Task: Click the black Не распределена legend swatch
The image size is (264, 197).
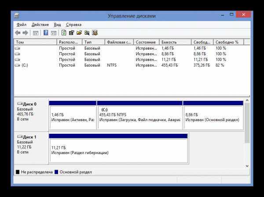Action: click(18, 172)
